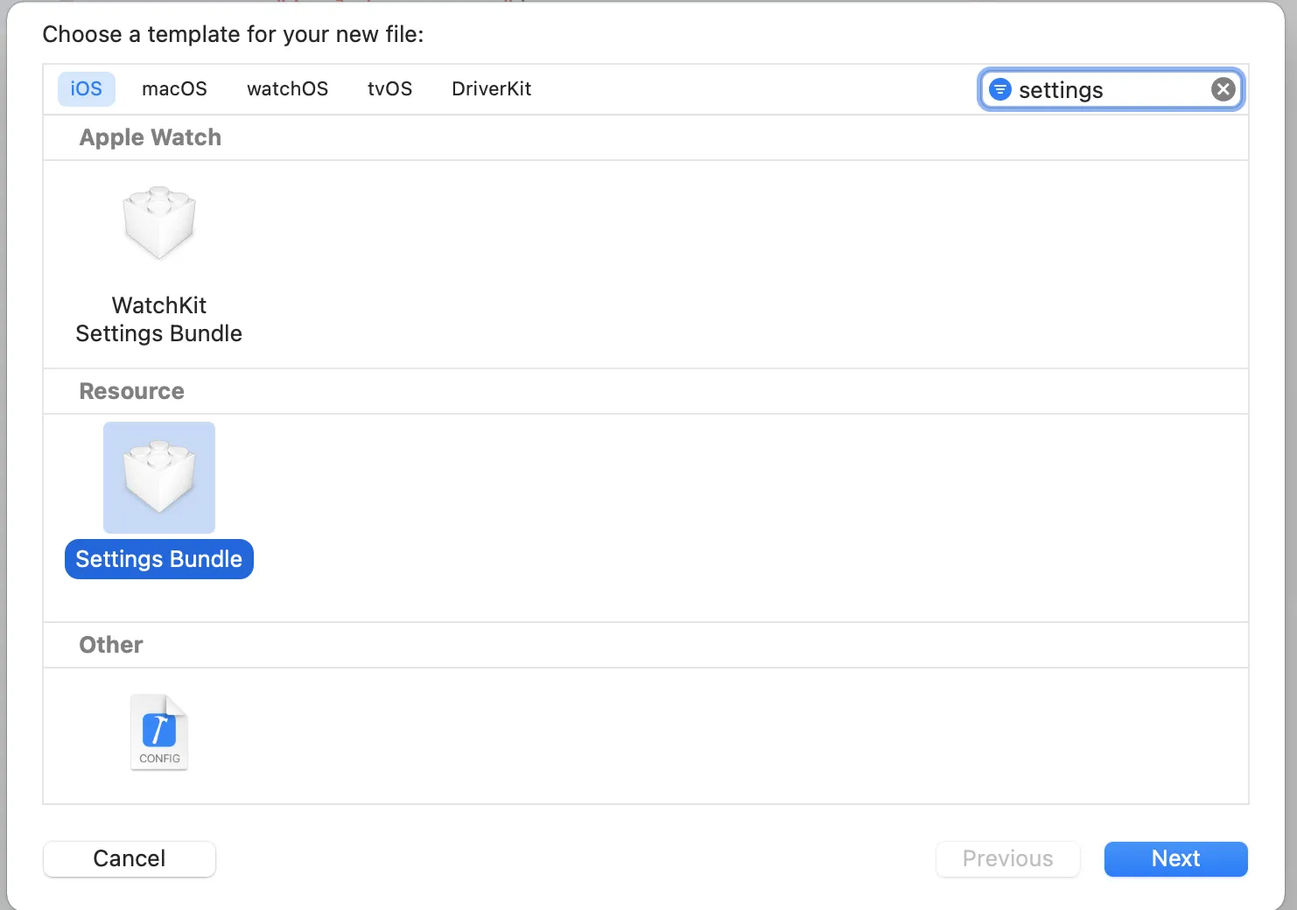1297x910 pixels.
Task: Click the Previous button
Action: pyautogui.click(x=1007, y=858)
